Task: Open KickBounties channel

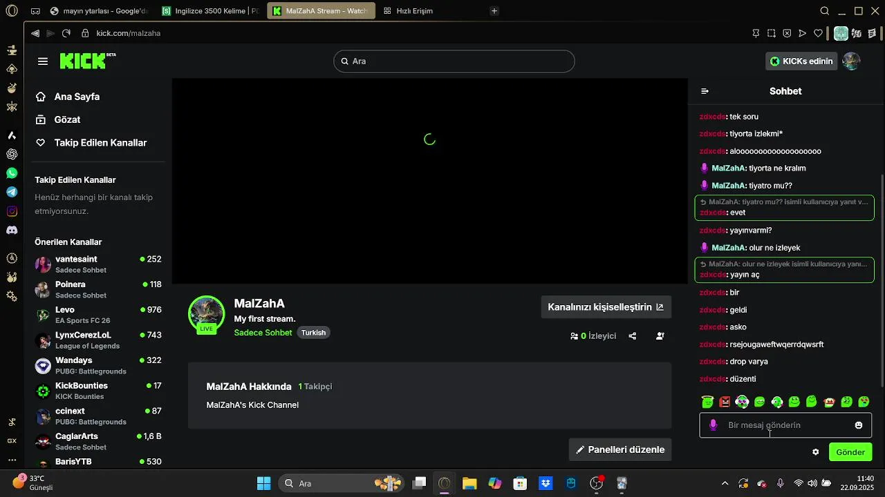Action: (98, 391)
